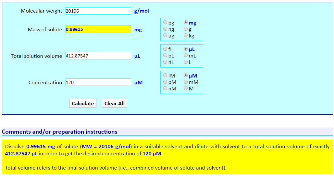Click the Calculate button
This screenshot has width=334, height=176.
tap(83, 103)
